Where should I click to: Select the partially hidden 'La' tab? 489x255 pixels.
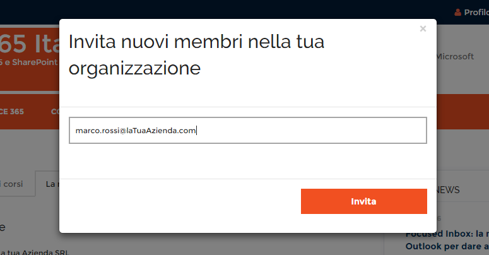[x=50, y=184]
